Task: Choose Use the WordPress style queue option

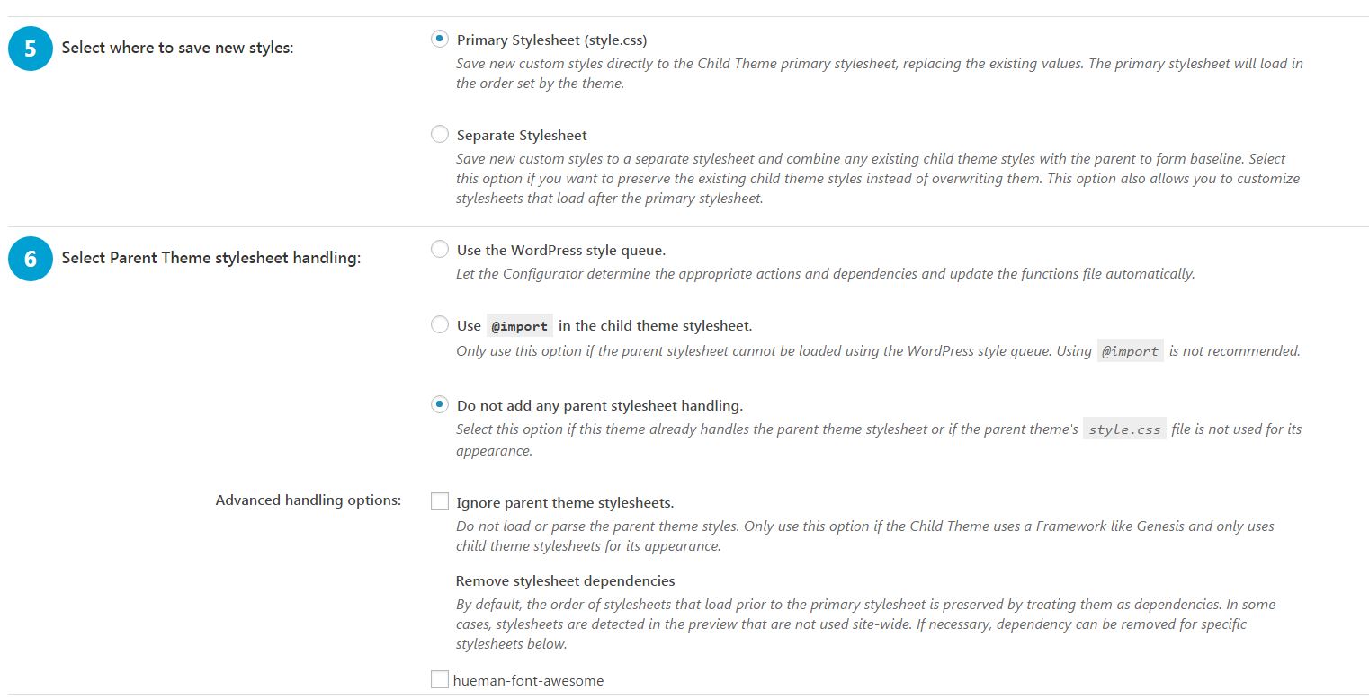Action: 440,250
